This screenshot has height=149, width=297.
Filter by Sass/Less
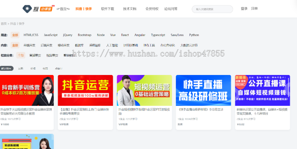point(177,35)
